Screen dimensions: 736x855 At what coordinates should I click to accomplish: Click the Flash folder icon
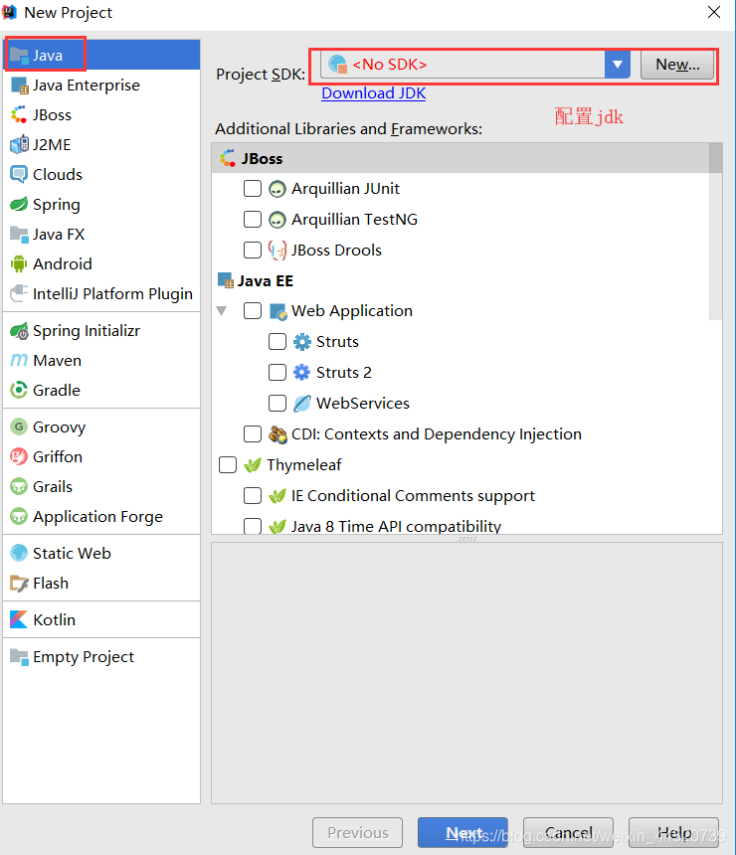coord(19,583)
